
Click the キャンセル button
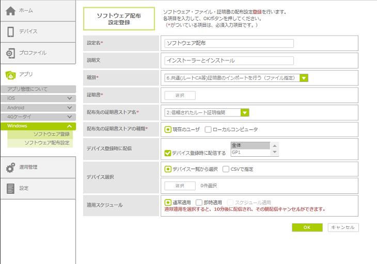[343, 227]
